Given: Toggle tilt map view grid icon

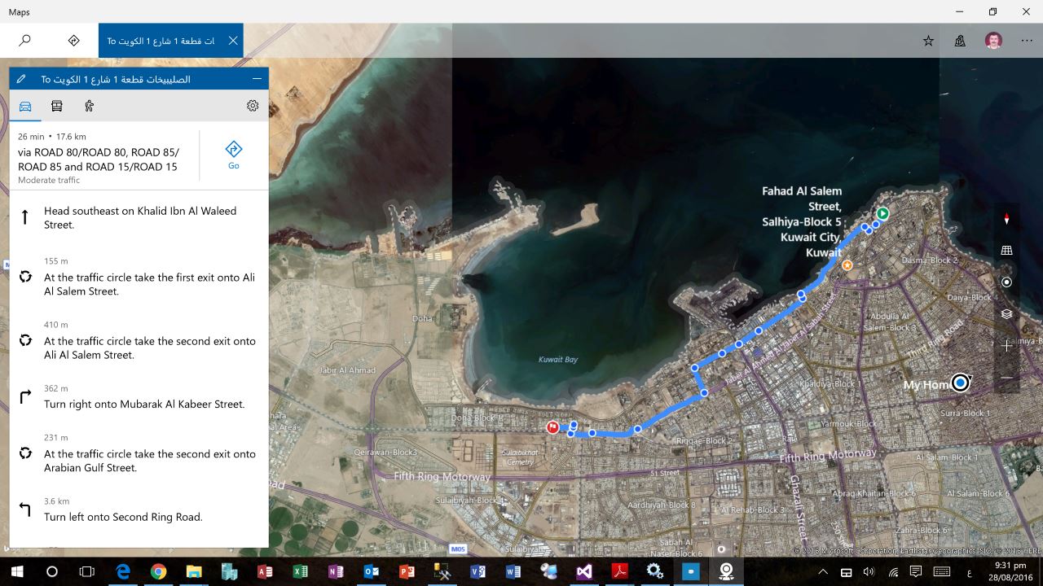Looking at the screenshot, I should coord(1006,251).
